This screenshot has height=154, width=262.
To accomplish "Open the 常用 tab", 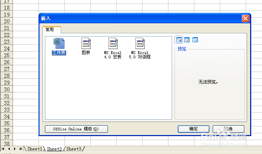I will (51, 30).
